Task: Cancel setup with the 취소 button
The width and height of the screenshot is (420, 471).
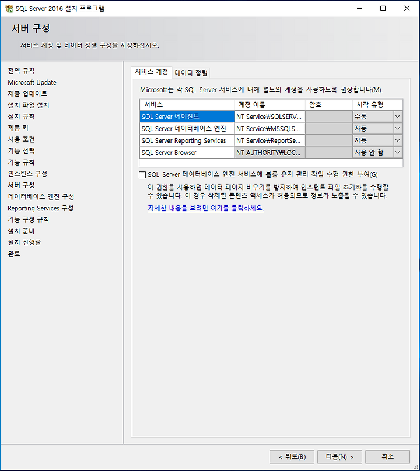Action: (x=387, y=457)
